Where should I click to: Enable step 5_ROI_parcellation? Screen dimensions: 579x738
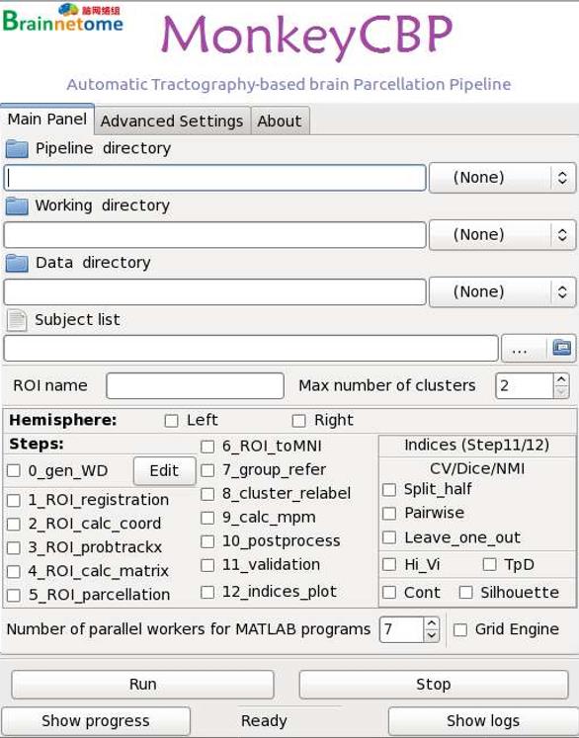pos(14,595)
